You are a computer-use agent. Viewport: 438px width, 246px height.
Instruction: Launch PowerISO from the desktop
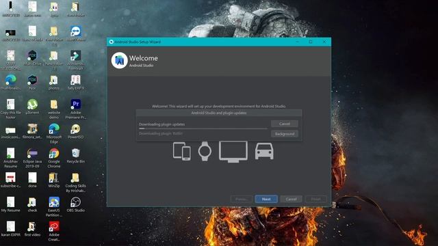coord(76,131)
